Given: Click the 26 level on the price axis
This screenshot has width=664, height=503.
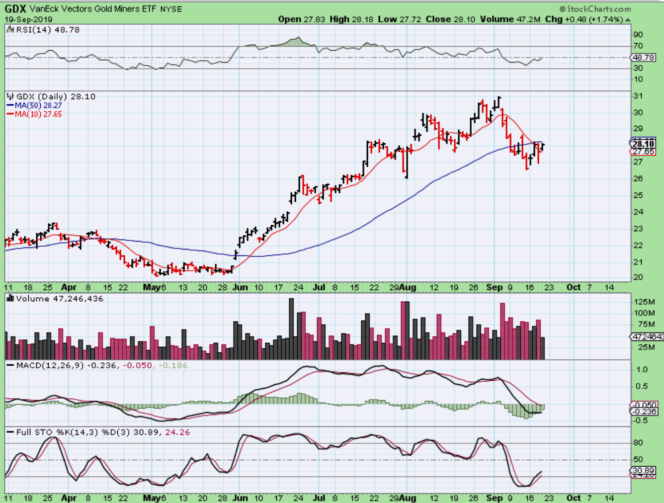Looking at the screenshot, I should click(638, 178).
